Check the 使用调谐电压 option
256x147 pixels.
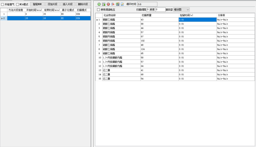98,10
